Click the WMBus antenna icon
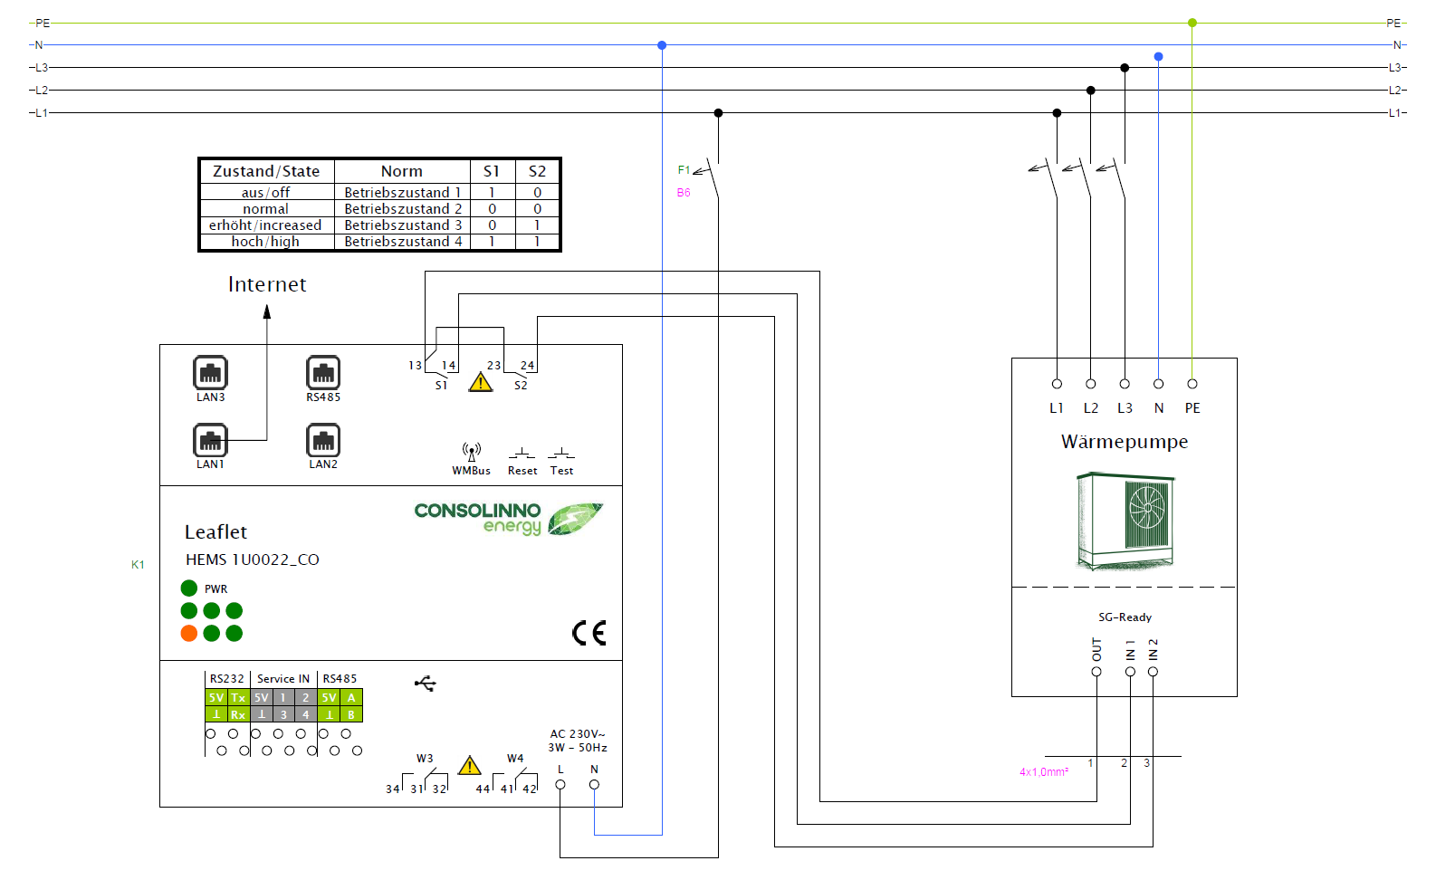The image size is (1436, 880). pyautogui.click(x=471, y=452)
